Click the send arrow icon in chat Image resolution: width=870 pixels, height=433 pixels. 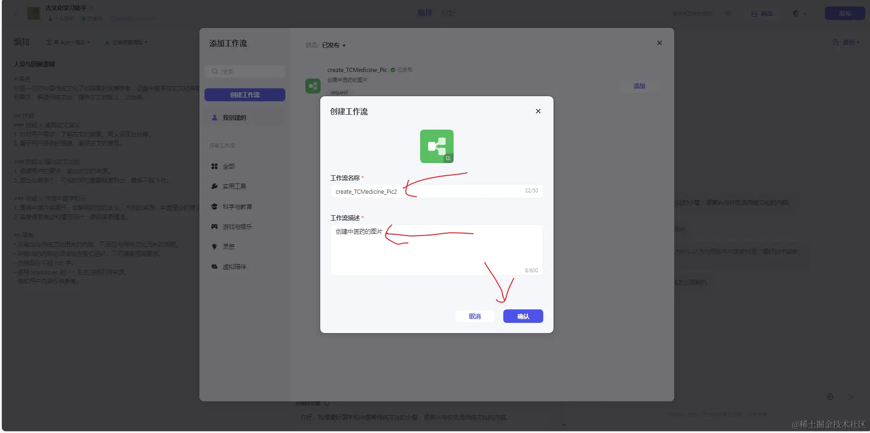[x=851, y=397]
